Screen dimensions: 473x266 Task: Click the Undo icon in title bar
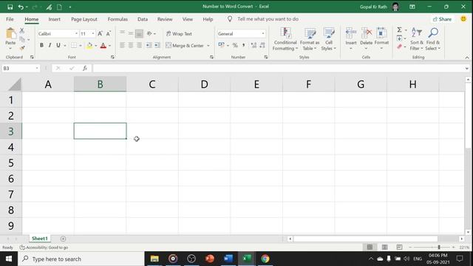coord(21,7)
